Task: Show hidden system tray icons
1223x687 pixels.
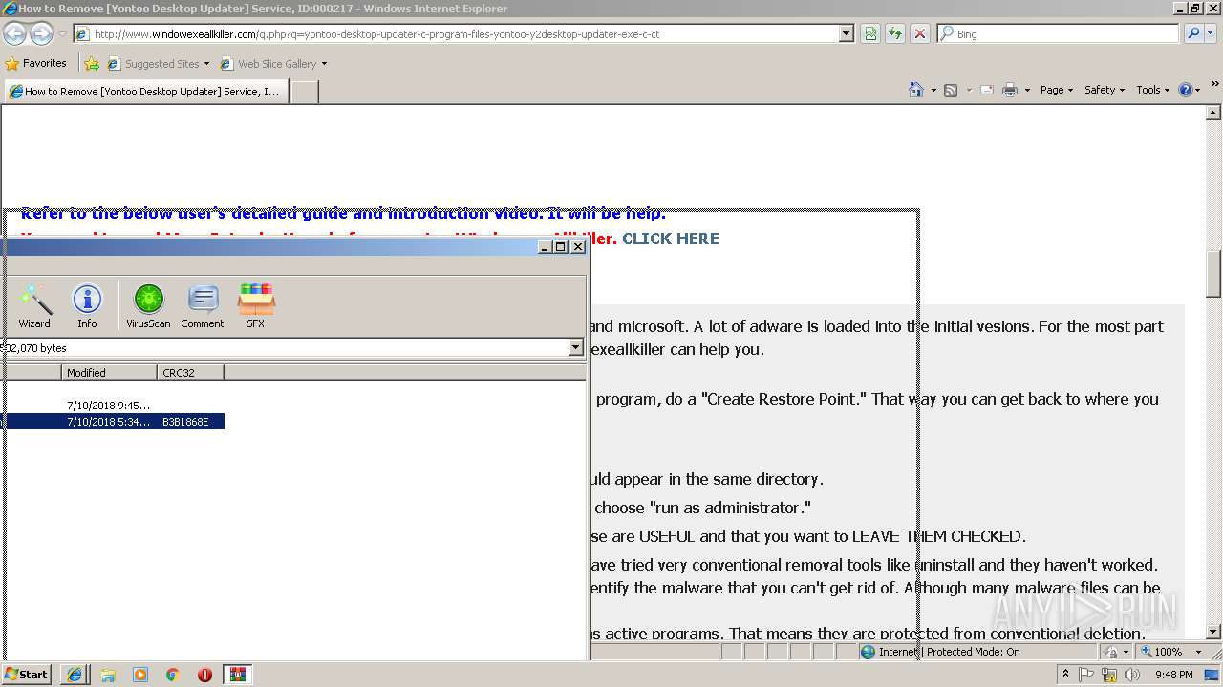Action: pyautogui.click(x=1065, y=675)
